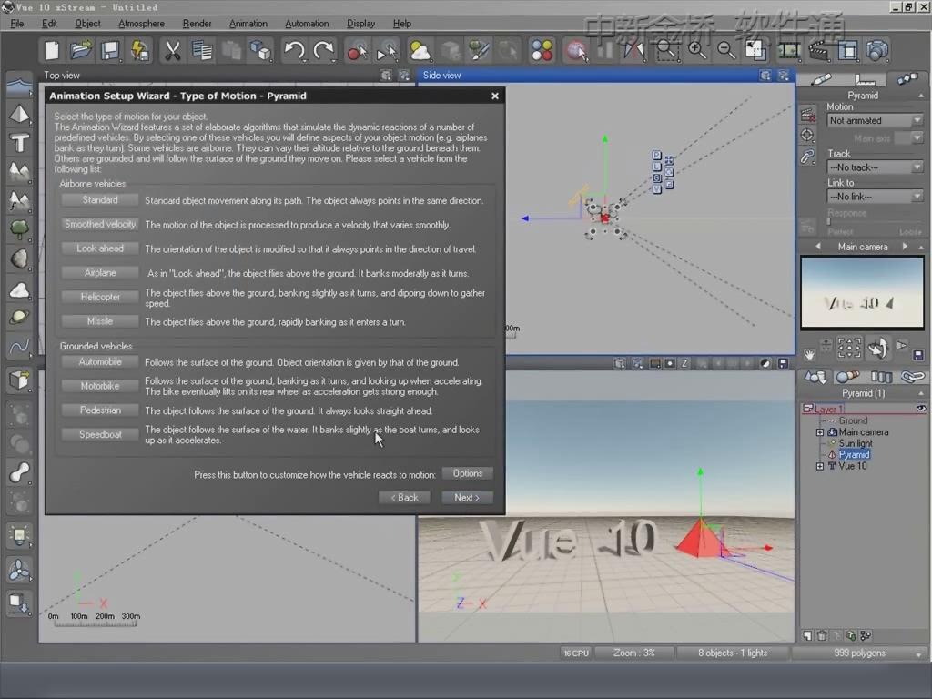Choose the Airplane motion type
Viewport: 932px width, 699px height.
tap(100, 273)
